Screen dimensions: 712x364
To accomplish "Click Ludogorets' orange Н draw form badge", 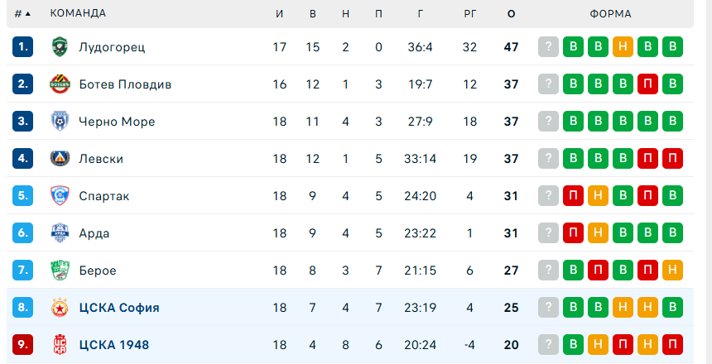I will click(623, 47).
